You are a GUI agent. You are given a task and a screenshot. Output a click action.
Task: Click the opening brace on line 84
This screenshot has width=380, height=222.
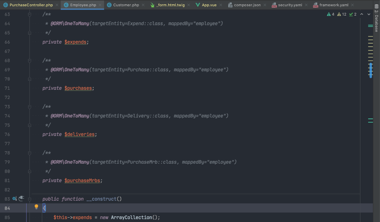44,208
